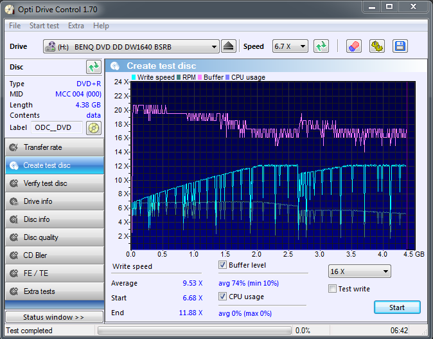
Task: Click the Verify test disc sidebar icon
Action: 13,183
